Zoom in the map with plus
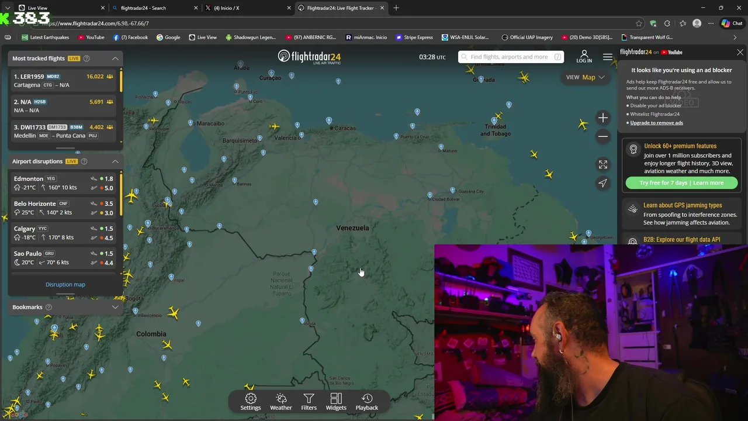 tap(603, 118)
